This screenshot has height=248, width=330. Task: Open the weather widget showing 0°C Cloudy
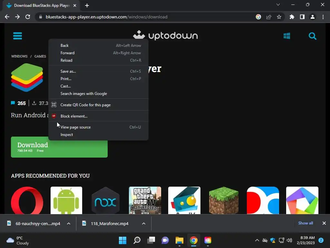pyautogui.click(x=18, y=240)
